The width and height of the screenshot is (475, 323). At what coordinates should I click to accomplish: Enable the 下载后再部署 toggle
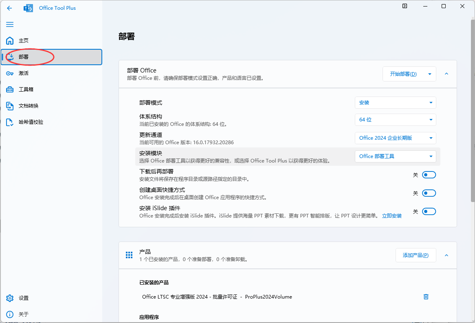[429, 175]
